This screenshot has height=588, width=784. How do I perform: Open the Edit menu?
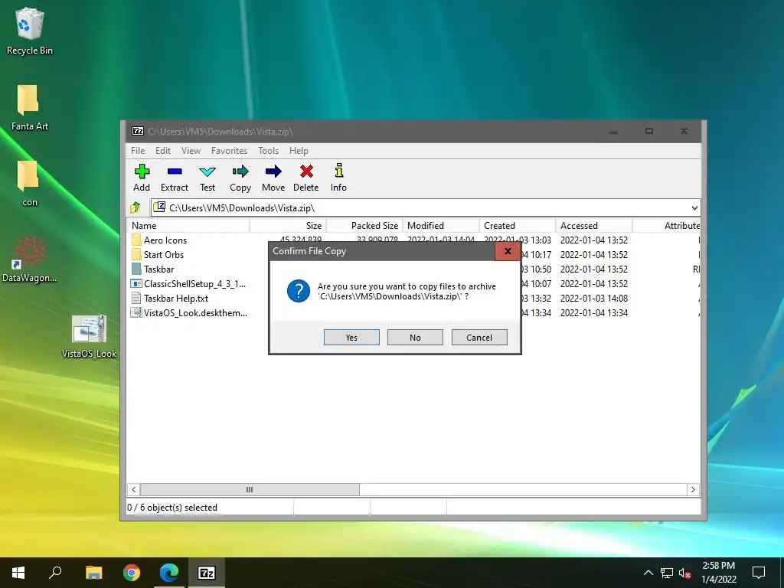(163, 151)
